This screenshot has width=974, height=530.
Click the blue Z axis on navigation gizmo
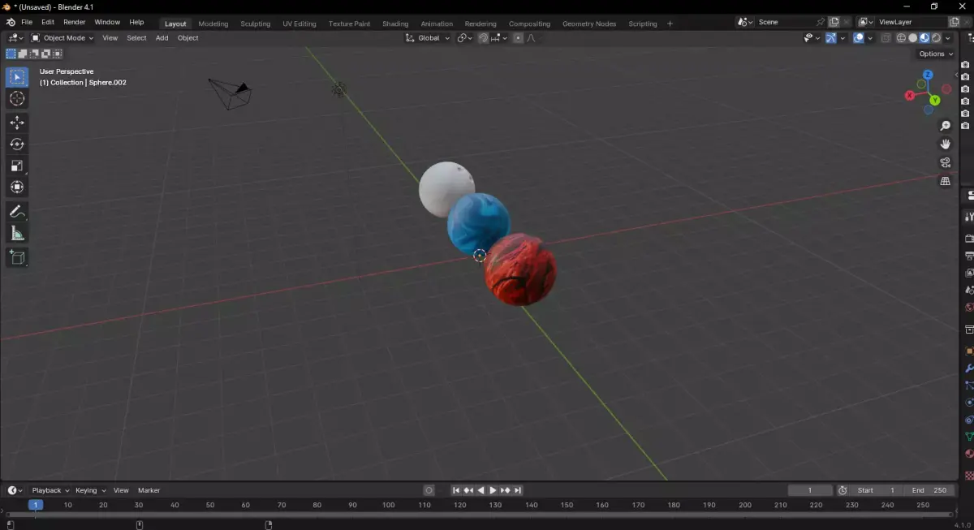click(928, 75)
